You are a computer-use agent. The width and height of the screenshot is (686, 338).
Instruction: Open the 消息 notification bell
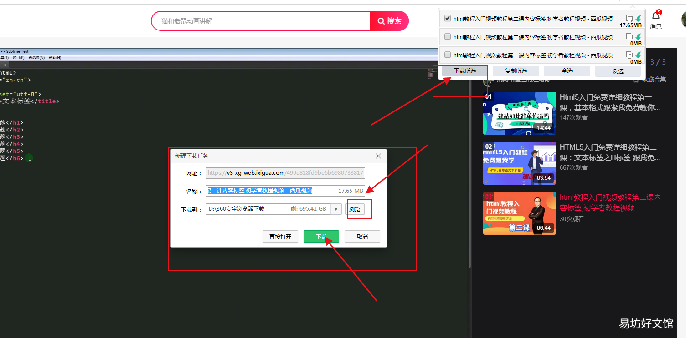[655, 20]
